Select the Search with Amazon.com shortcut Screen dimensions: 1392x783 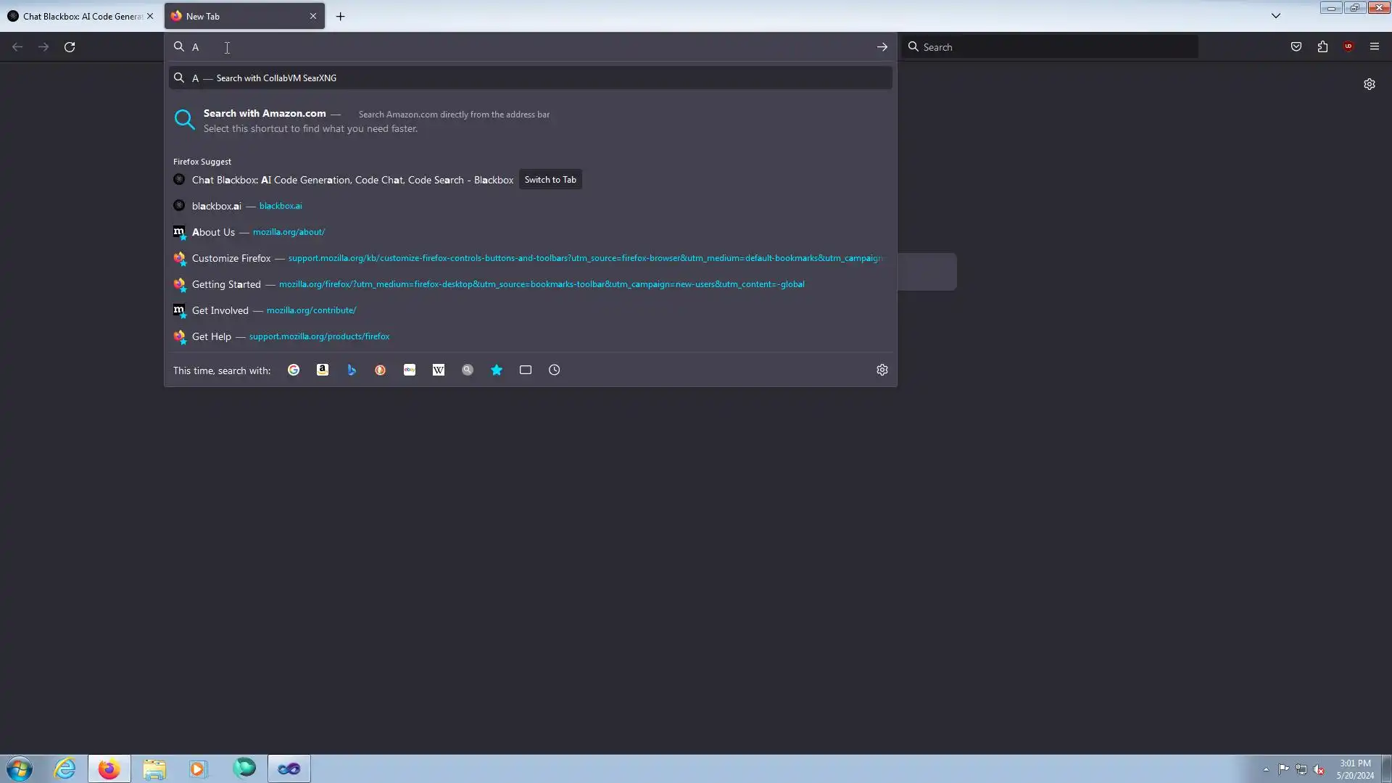click(265, 114)
